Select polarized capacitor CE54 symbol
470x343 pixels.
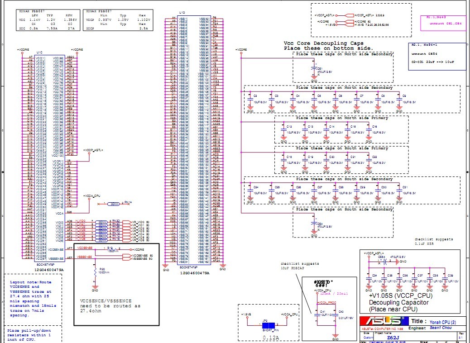tap(384, 262)
